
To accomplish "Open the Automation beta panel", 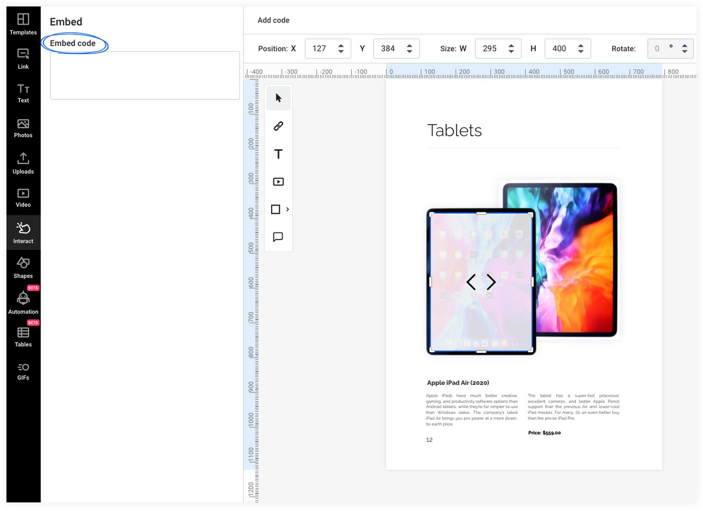I will click(x=23, y=302).
